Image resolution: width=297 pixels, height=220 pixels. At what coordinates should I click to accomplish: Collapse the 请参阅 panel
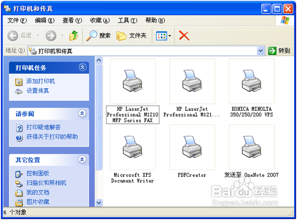coord(82,113)
